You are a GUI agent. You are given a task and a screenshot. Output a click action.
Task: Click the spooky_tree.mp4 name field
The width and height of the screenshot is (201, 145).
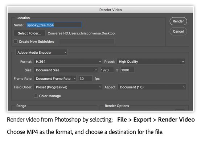click(x=54, y=25)
